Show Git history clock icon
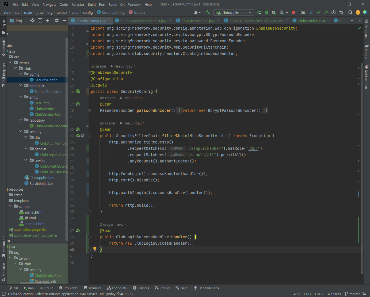This screenshot has width=370, height=297. (x=334, y=12)
